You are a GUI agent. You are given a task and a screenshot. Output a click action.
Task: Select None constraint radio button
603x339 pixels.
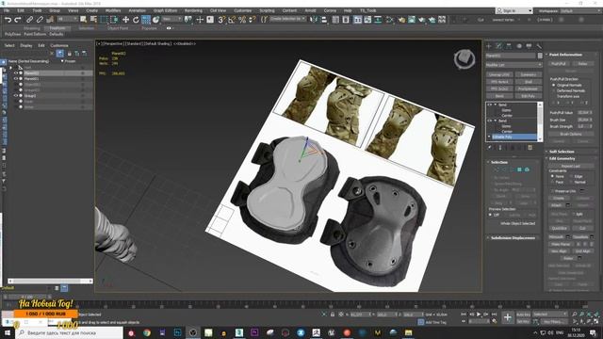click(552, 176)
